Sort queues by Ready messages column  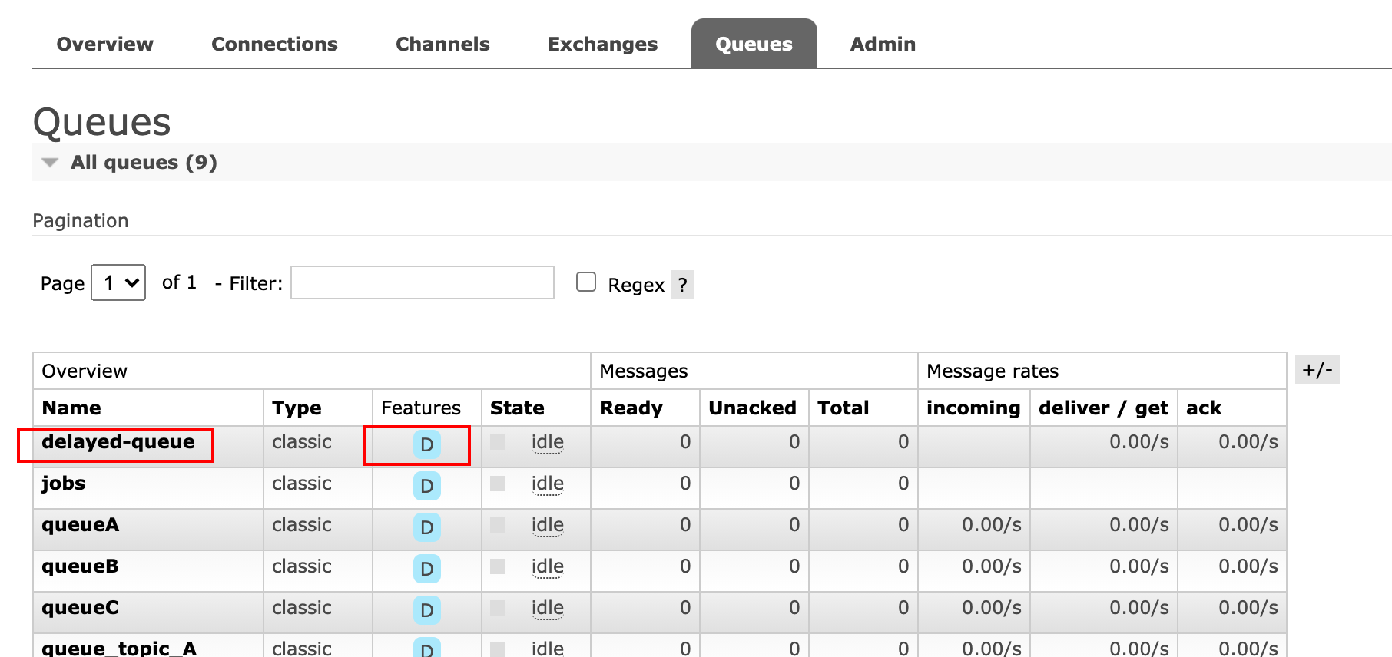pyautogui.click(x=631, y=408)
